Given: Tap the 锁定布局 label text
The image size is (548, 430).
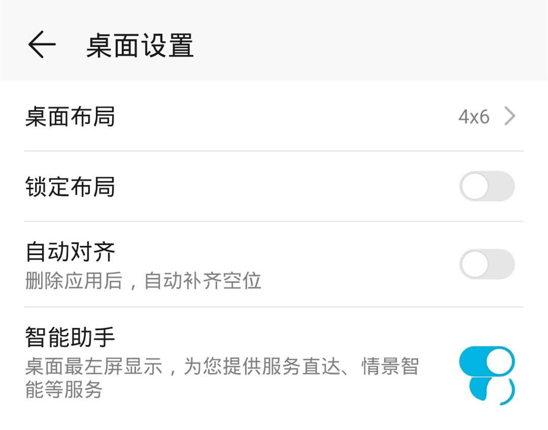Looking at the screenshot, I should click(x=70, y=186).
